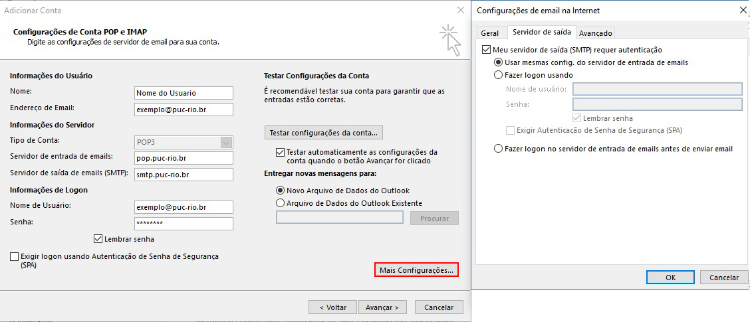Click Cancelar in Configurações de email dialog

point(723,277)
